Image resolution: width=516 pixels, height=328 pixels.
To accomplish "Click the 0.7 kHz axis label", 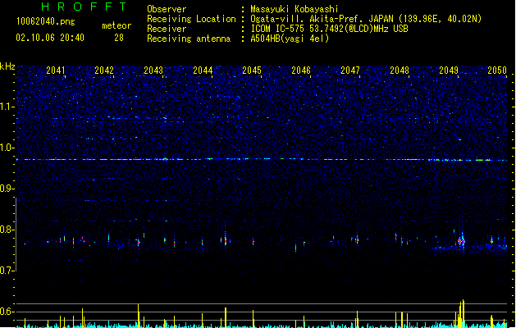I will pos(7,271).
